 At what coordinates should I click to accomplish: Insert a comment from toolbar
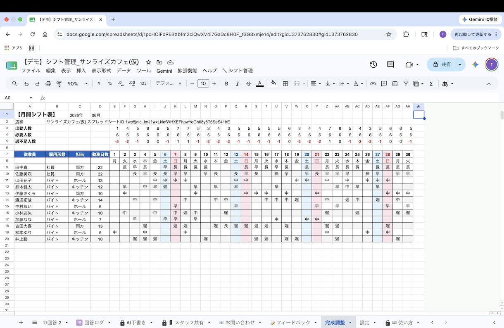pos(384,83)
